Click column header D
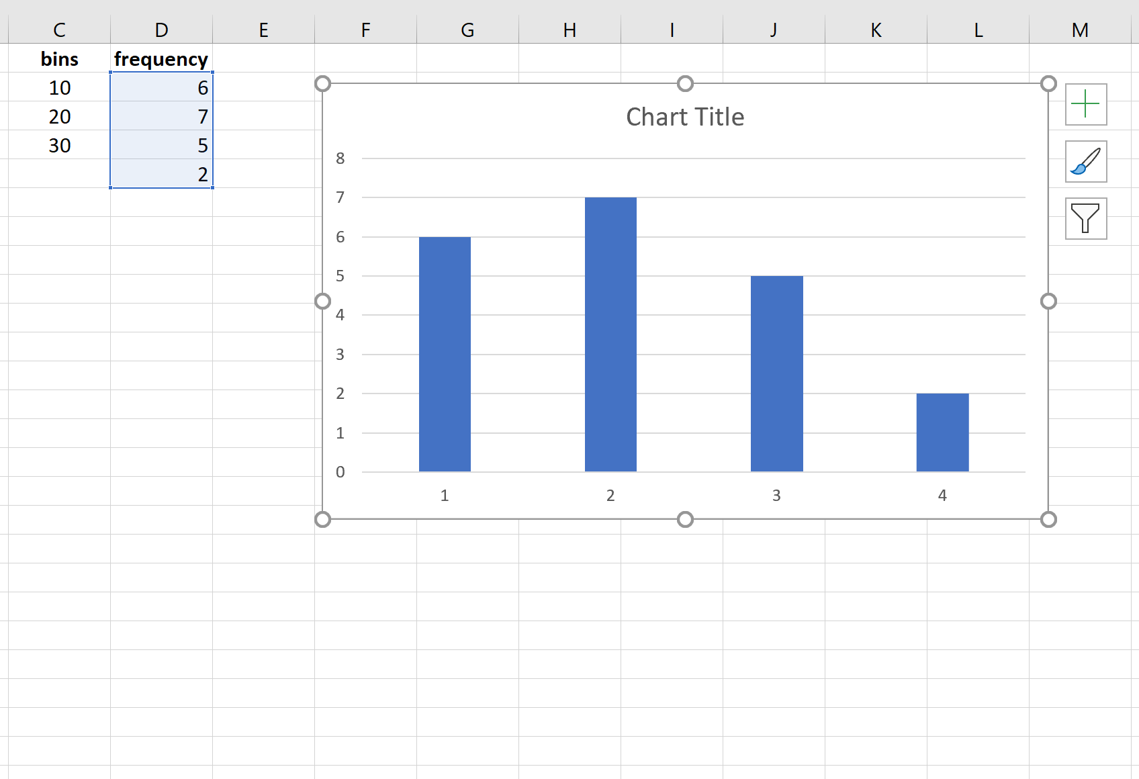 161,30
